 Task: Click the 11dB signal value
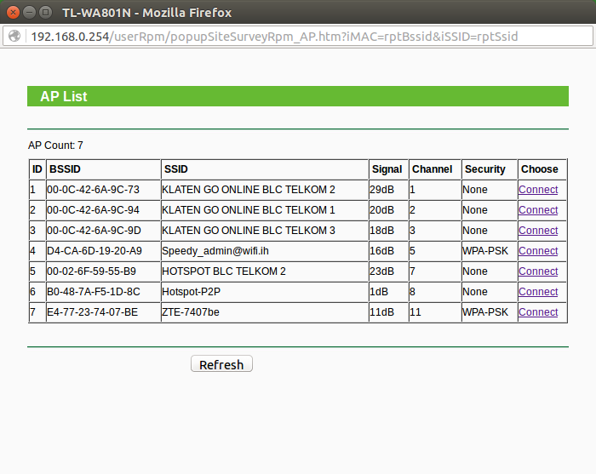[x=381, y=312]
